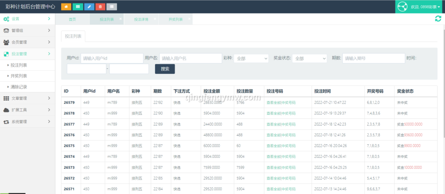
Task: Click the 搜索 search button
Action: click(165, 69)
